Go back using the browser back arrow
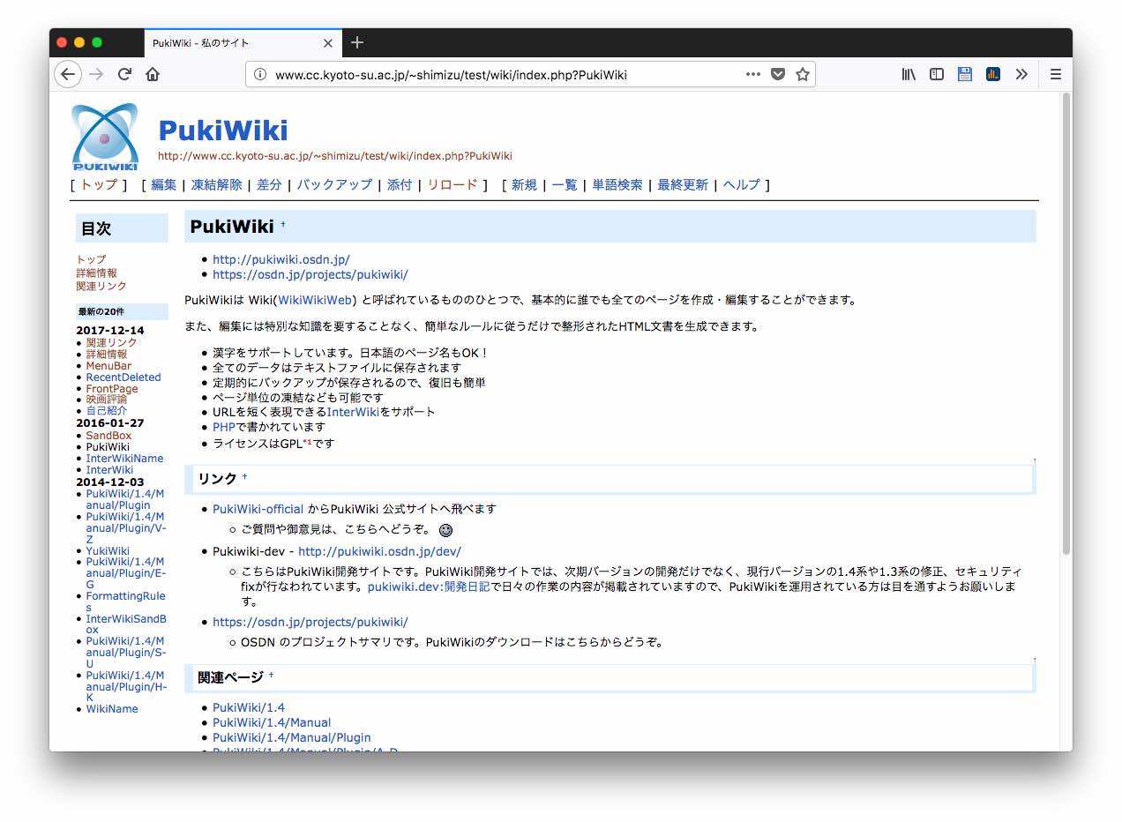The image size is (1122, 822). 68,74
